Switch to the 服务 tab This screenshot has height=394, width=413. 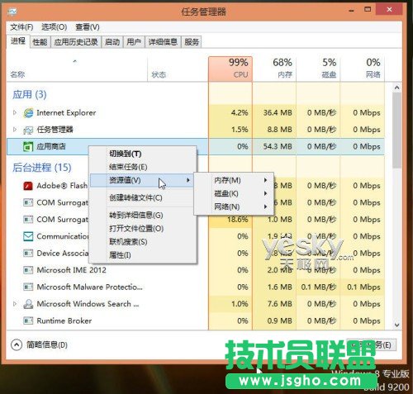(x=192, y=42)
